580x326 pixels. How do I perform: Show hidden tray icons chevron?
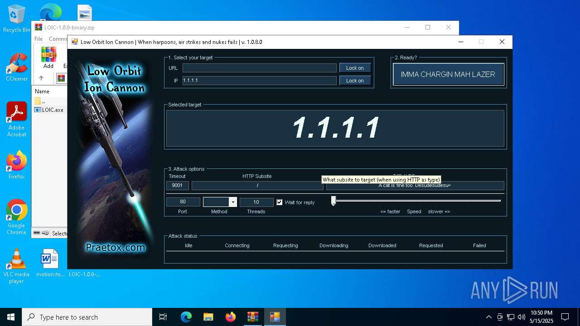488,317
